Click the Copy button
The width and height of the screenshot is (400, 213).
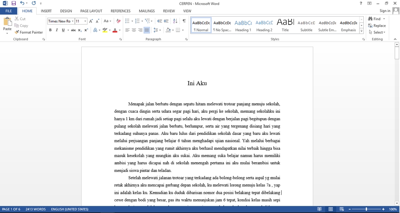(21, 25)
